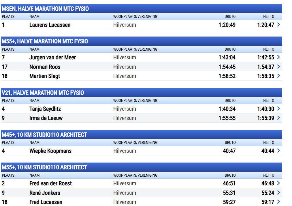
Task: Expand Martien Slagt's result with arrow
Action: [278, 76]
